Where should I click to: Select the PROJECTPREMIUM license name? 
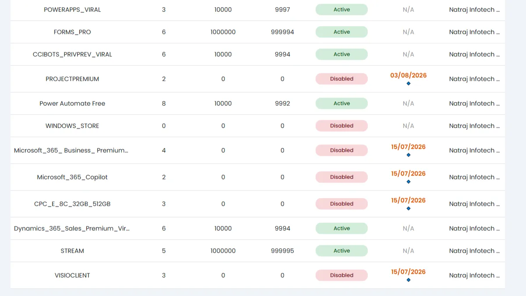[72, 79]
